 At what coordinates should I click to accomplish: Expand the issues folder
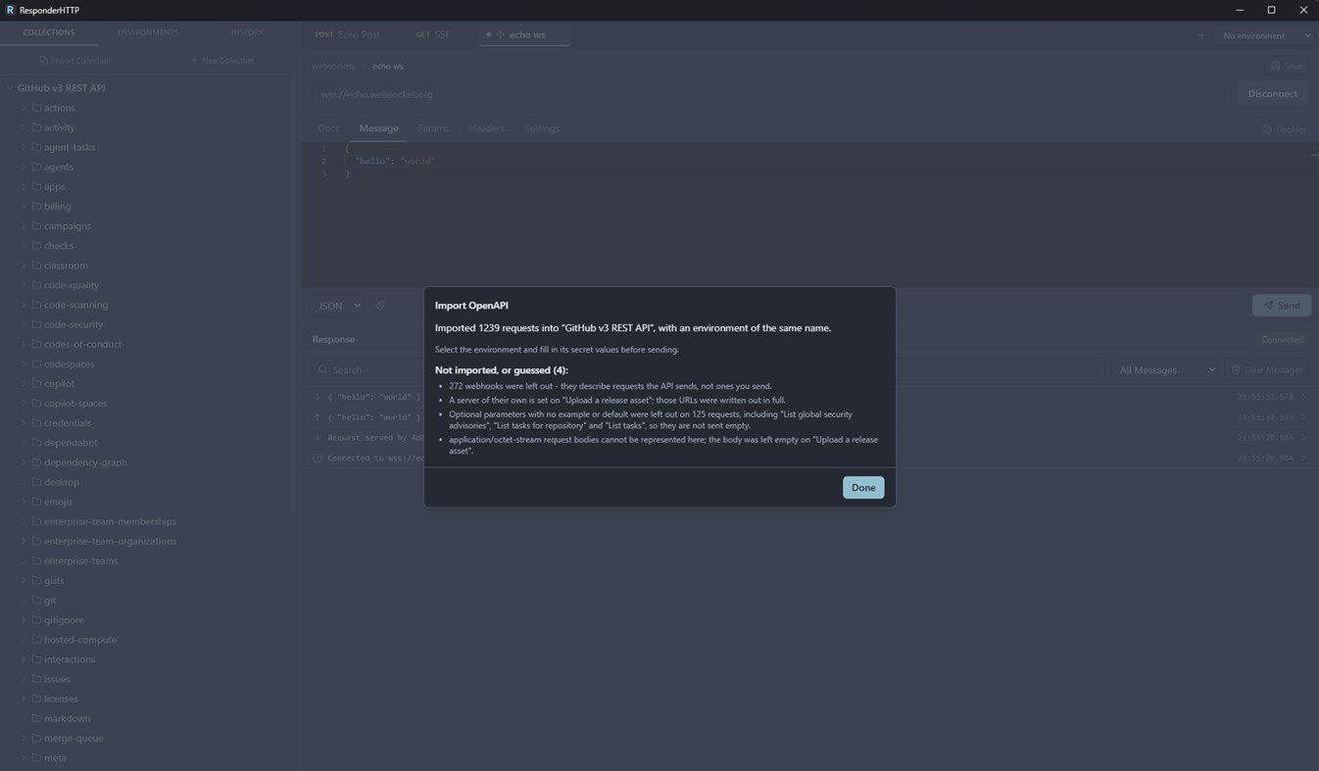[x=24, y=679]
